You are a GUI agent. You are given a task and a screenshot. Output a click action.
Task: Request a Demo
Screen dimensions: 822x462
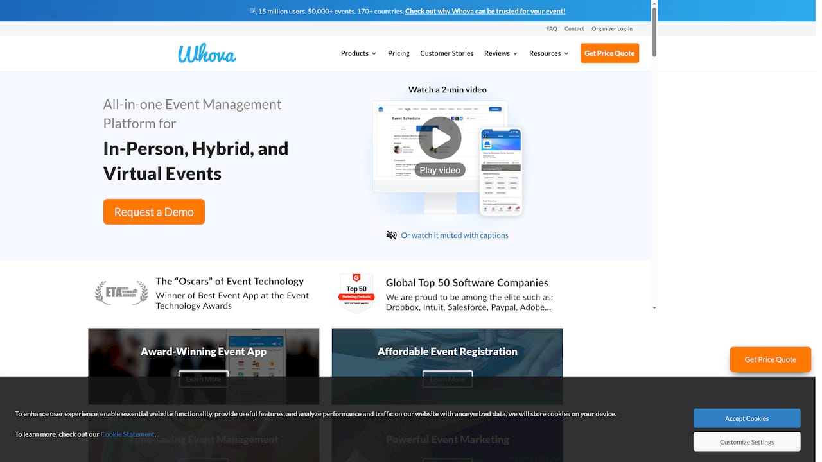click(x=153, y=211)
